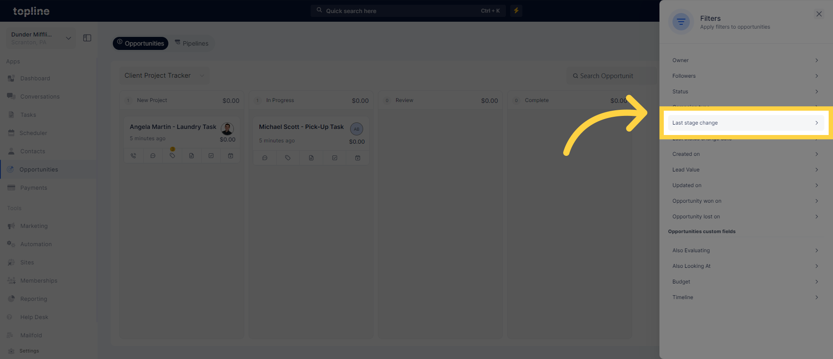Click the call icon on Angela Martin card
This screenshot has height=359, width=833.
(134, 156)
